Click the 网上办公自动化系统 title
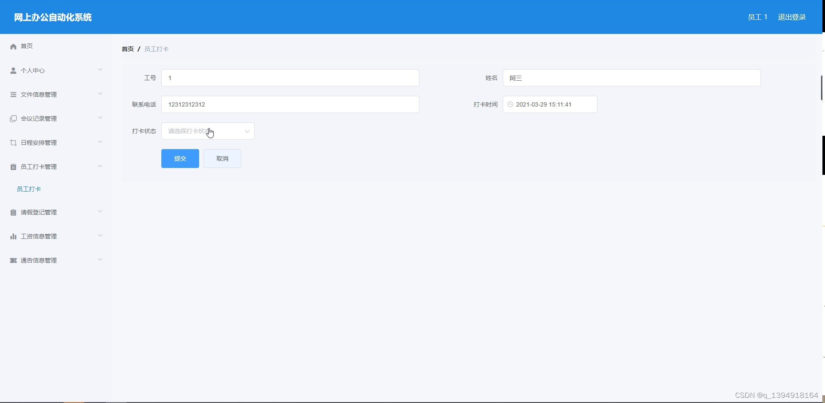Screen dimensions: 825x403 (53, 17)
